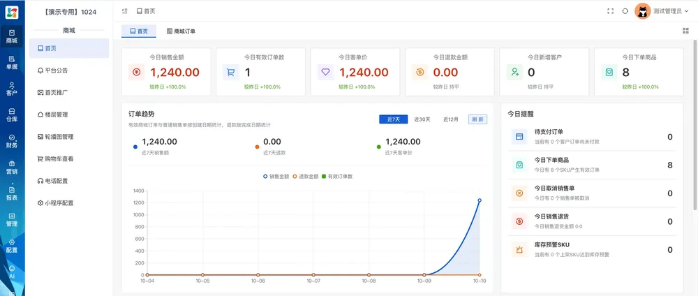Open the 配置 module in left rail
This screenshot has width=698, height=296.
12,246
